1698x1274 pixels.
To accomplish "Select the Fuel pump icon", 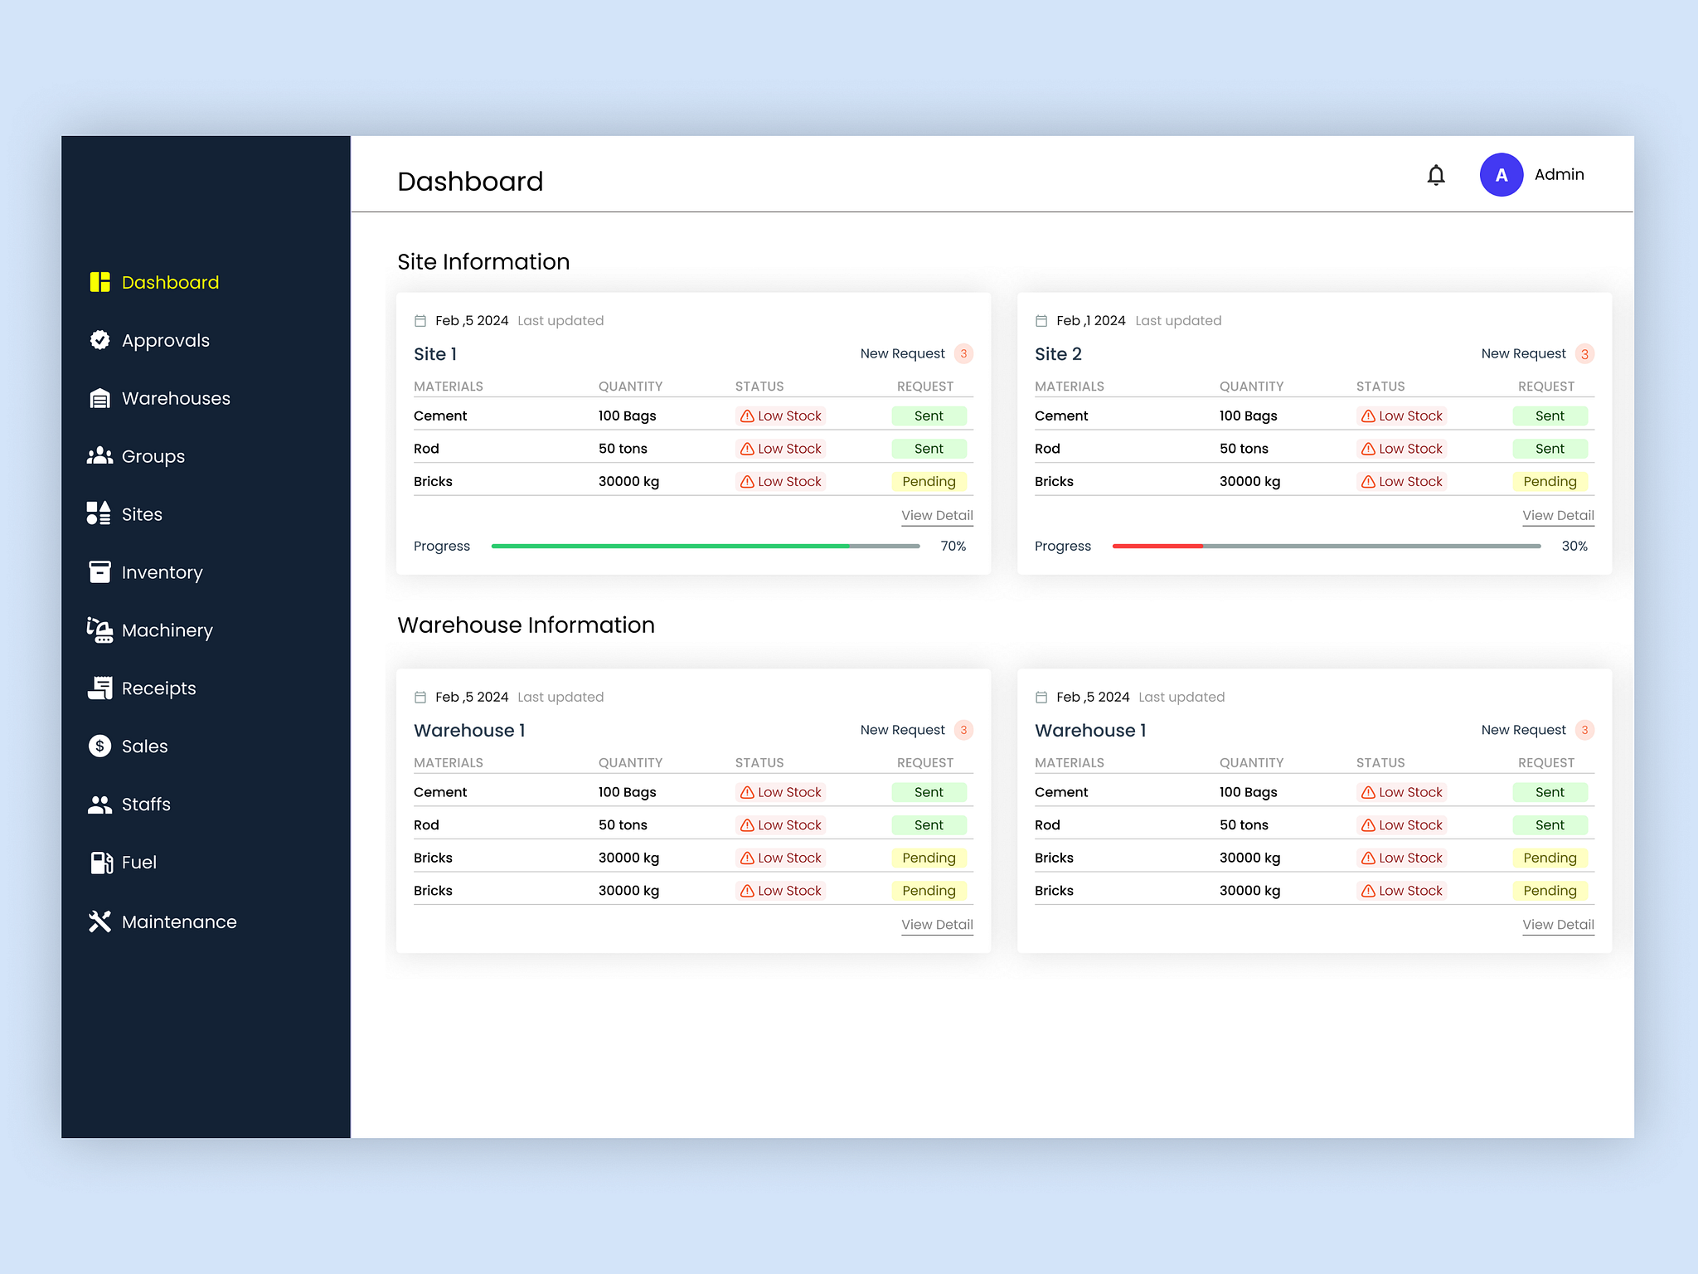I will [x=100, y=863].
